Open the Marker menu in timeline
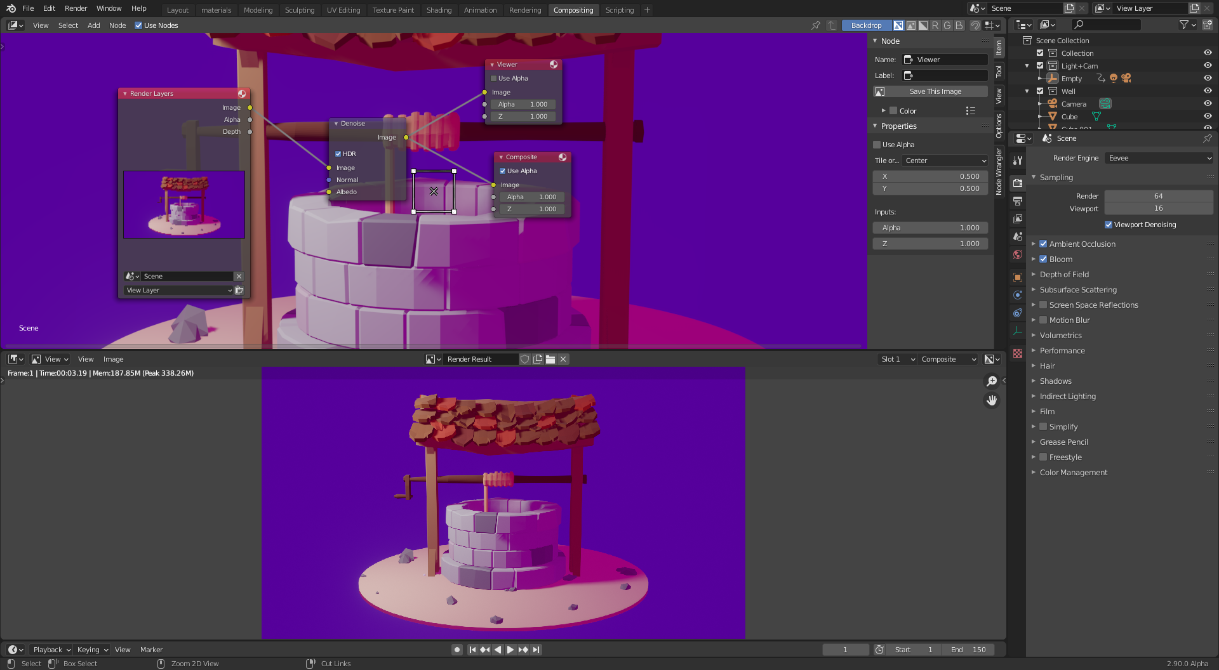Viewport: 1219px width, 670px height. coord(151,650)
